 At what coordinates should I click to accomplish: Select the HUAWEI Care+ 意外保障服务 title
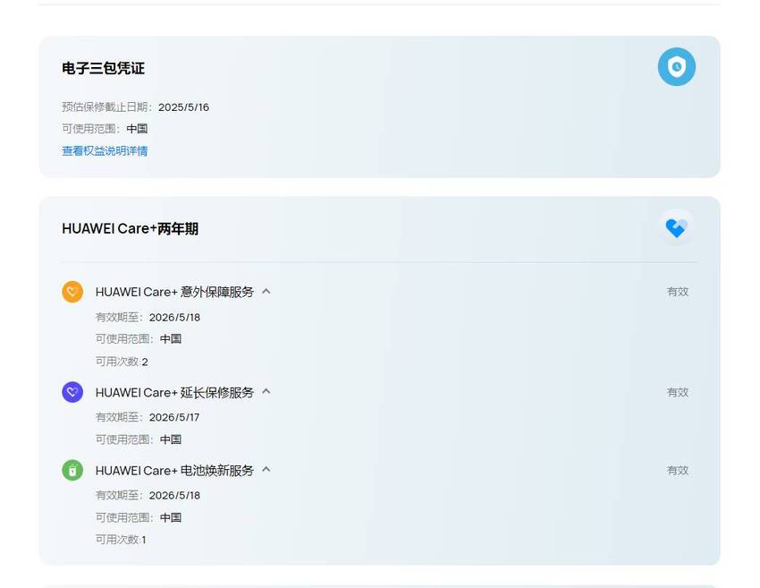174,292
